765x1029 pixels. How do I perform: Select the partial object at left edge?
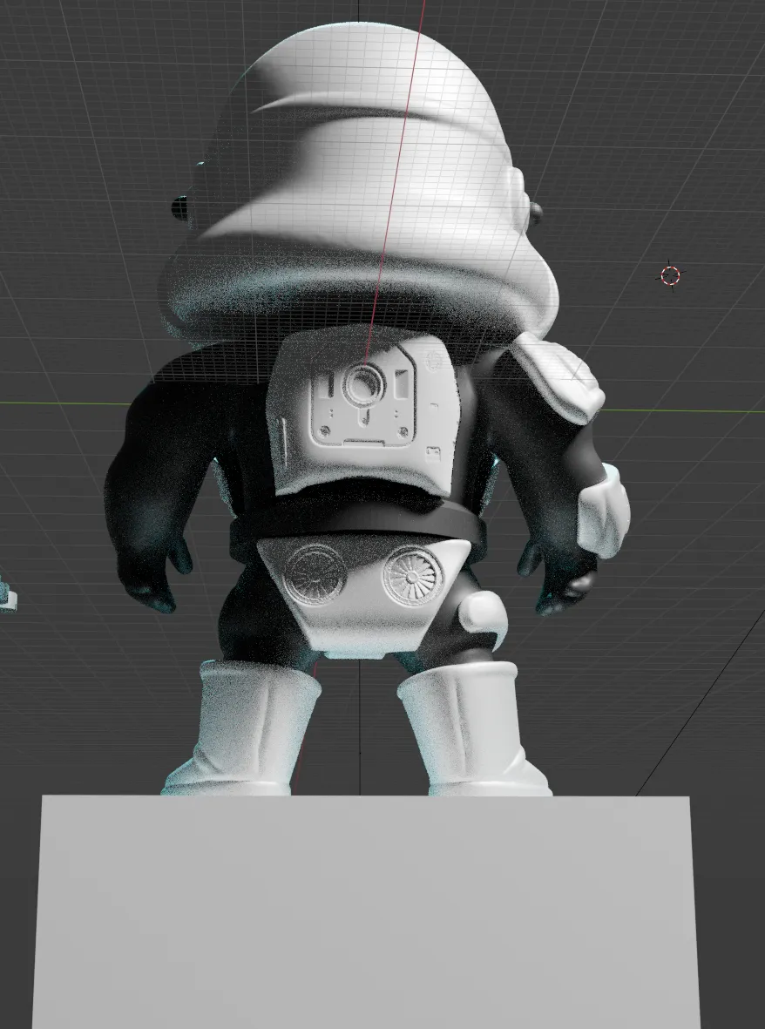(5, 595)
